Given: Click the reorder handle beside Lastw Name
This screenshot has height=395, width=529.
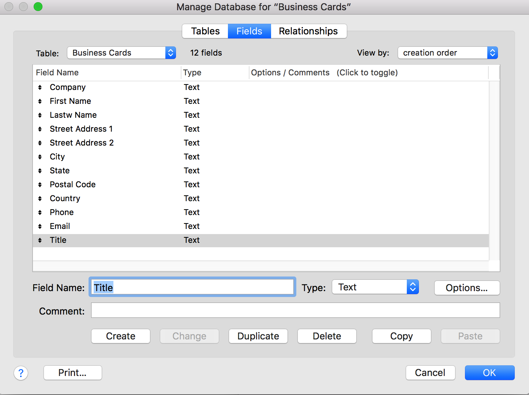Looking at the screenshot, I should coord(40,115).
